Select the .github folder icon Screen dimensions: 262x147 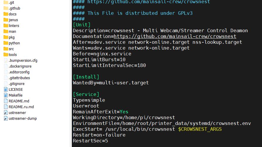pos(6,8)
